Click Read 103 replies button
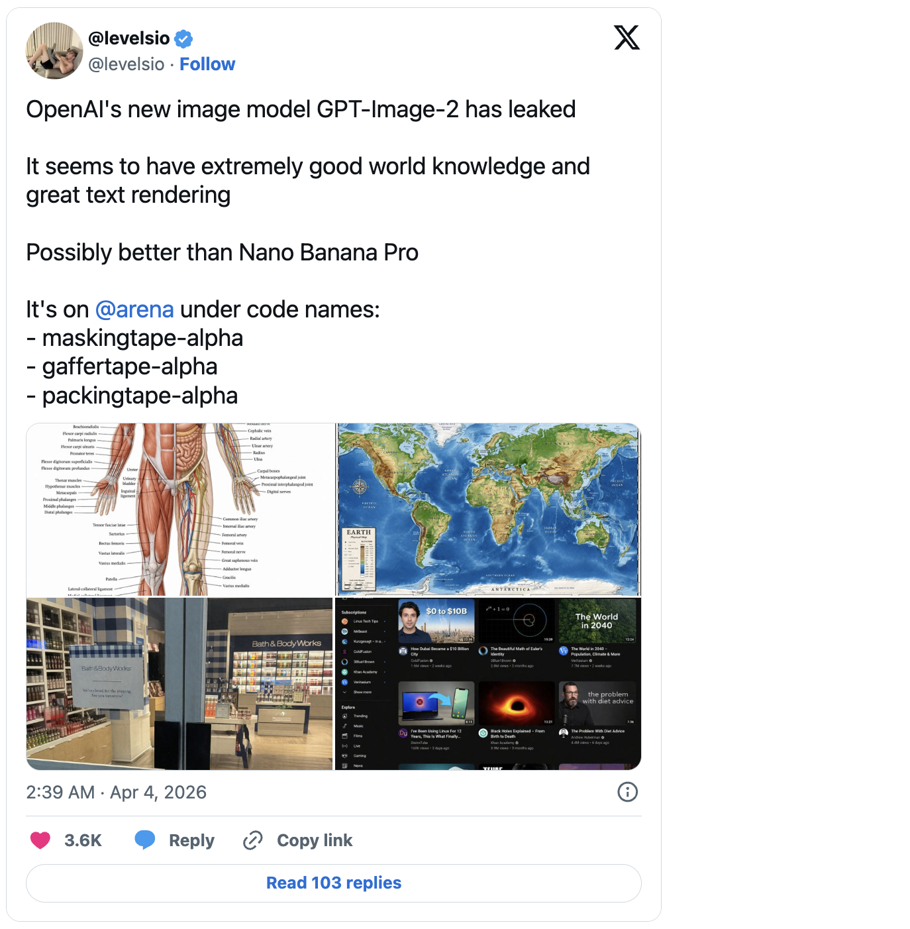 pyautogui.click(x=334, y=883)
